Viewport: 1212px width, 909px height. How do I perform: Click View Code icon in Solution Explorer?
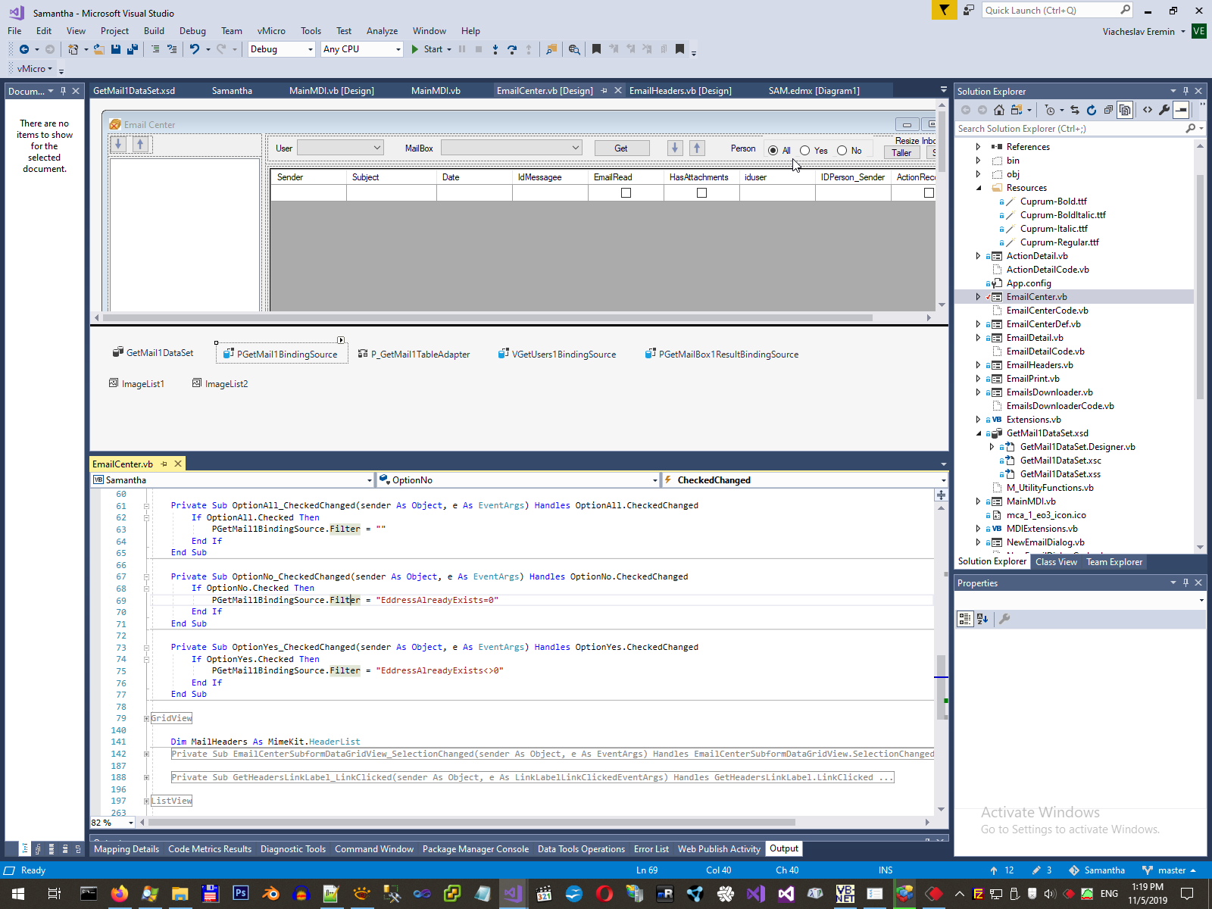point(1148,110)
